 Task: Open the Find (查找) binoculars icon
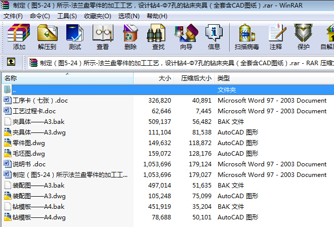coord(156,33)
